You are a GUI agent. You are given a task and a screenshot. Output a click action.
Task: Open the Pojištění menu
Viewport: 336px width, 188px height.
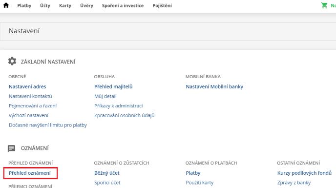pos(162,5)
